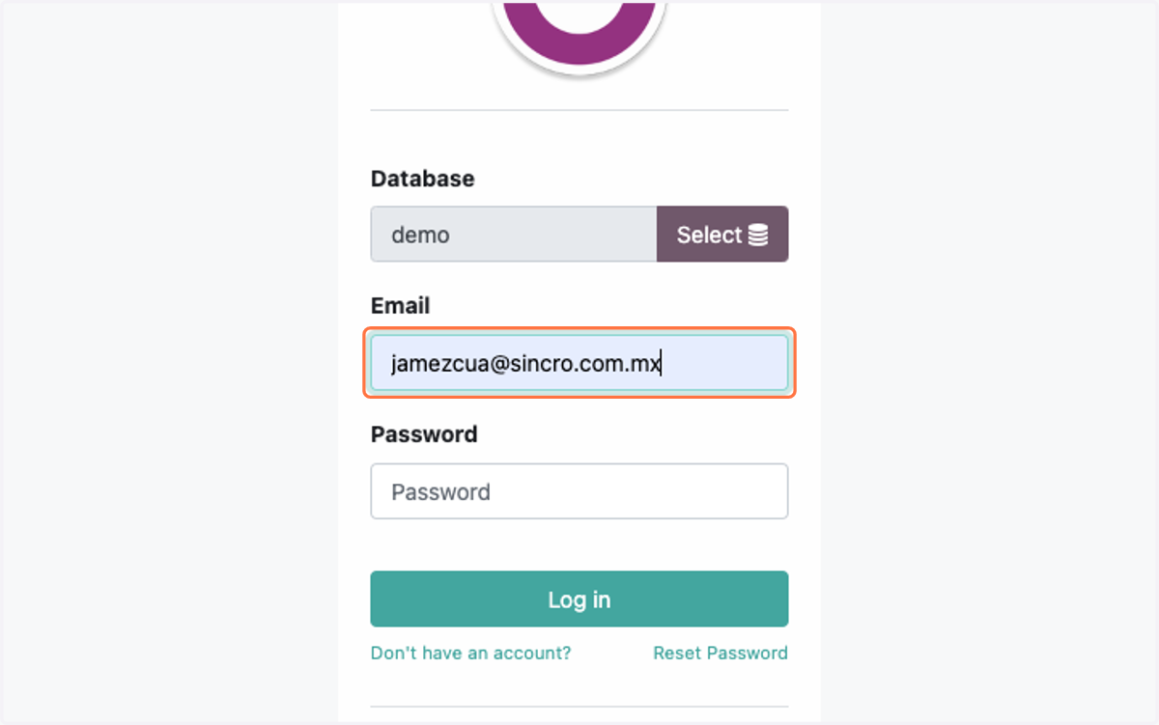
Task: Click the grey page background right of form
Action: 990,362
